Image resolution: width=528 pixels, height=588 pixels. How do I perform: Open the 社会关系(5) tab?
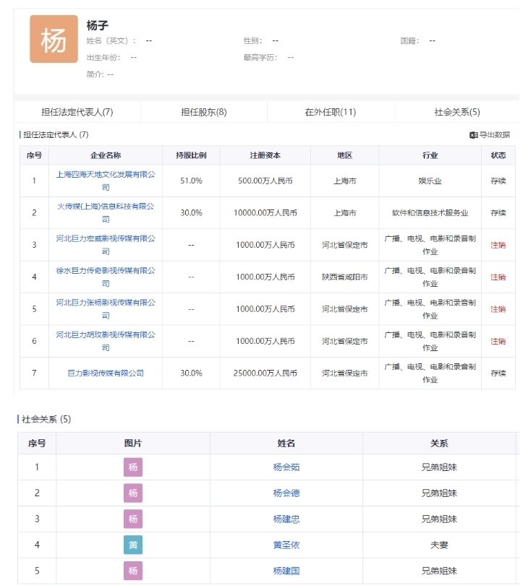pos(457,112)
